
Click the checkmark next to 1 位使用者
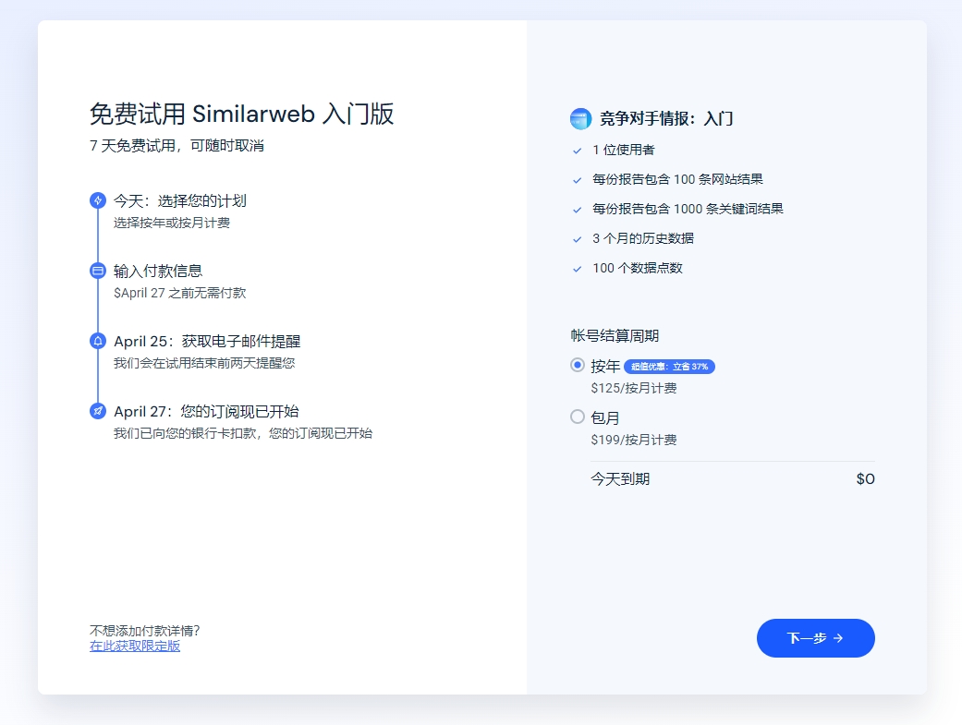(577, 151)
